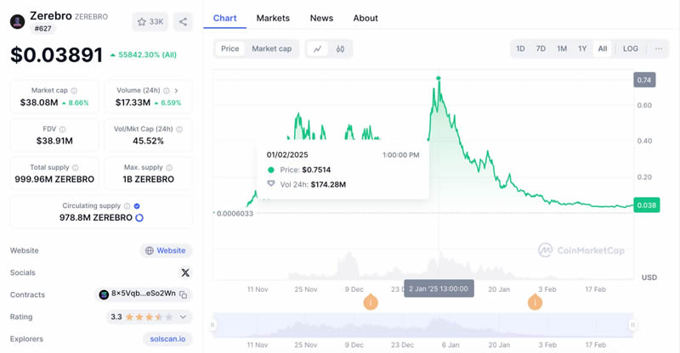Screen dimensions: 680x353
Task: Select Price chart mode
Action: (x=229, y=49)
